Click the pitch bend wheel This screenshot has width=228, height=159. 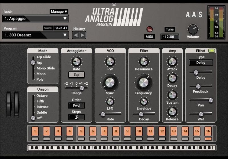click(9, 104)
